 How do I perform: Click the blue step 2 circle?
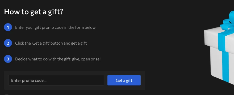click(8, 43)
